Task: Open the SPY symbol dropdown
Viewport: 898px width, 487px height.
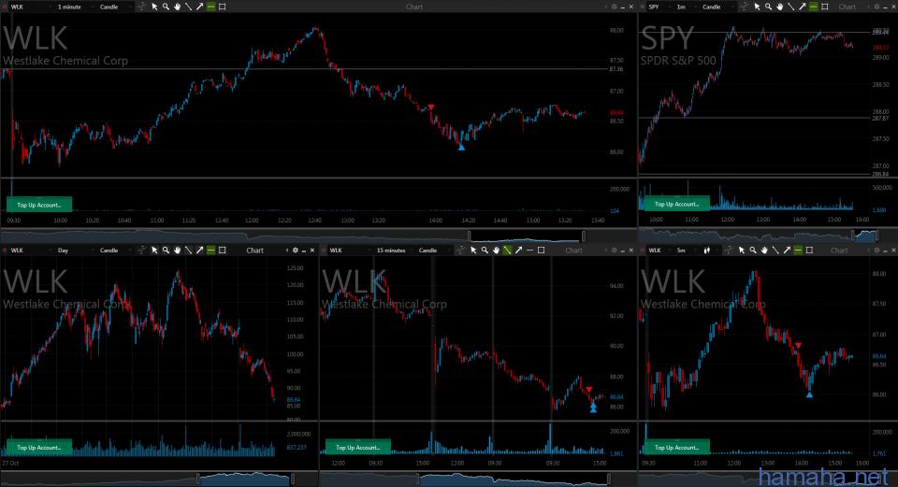Action: point(659,7)
